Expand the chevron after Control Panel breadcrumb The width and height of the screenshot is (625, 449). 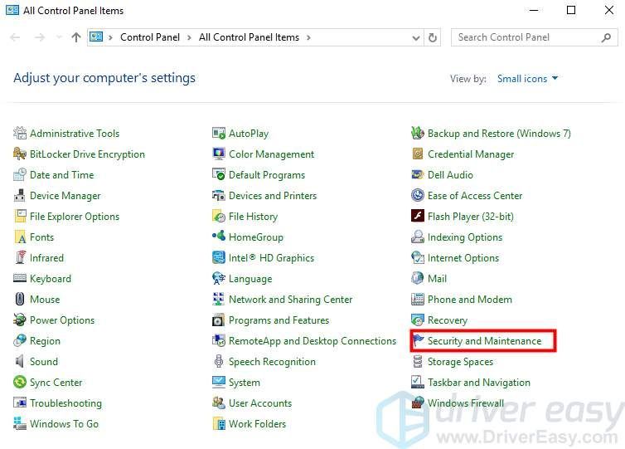[189, 37]
